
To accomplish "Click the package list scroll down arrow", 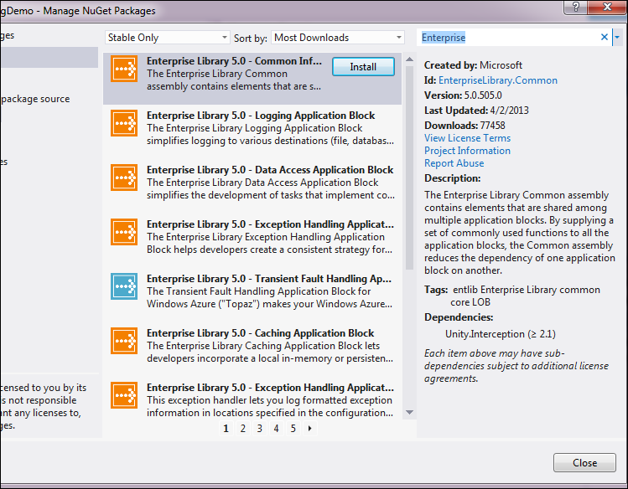I will (x=409, y=412).
